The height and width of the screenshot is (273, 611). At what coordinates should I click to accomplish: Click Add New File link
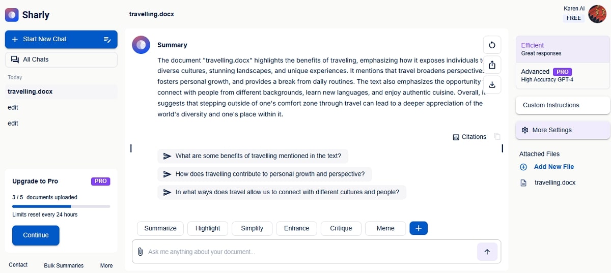point(553,167)
